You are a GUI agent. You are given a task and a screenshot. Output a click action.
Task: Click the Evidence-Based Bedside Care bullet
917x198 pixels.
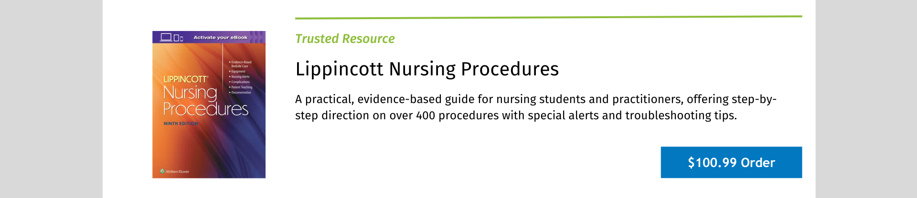pos(240,64)
